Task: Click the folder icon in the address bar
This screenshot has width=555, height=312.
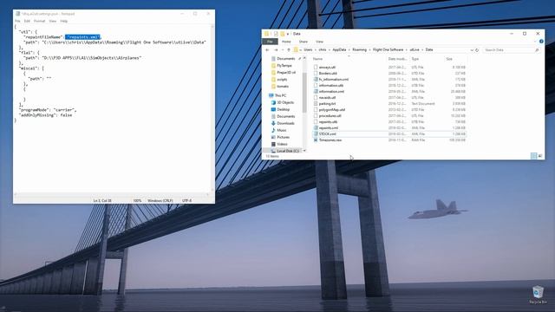Action: [296, 50]
